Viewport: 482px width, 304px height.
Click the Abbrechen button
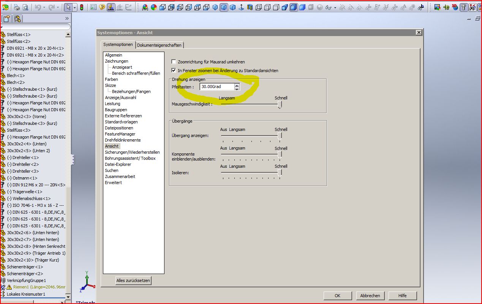point(370,296)
